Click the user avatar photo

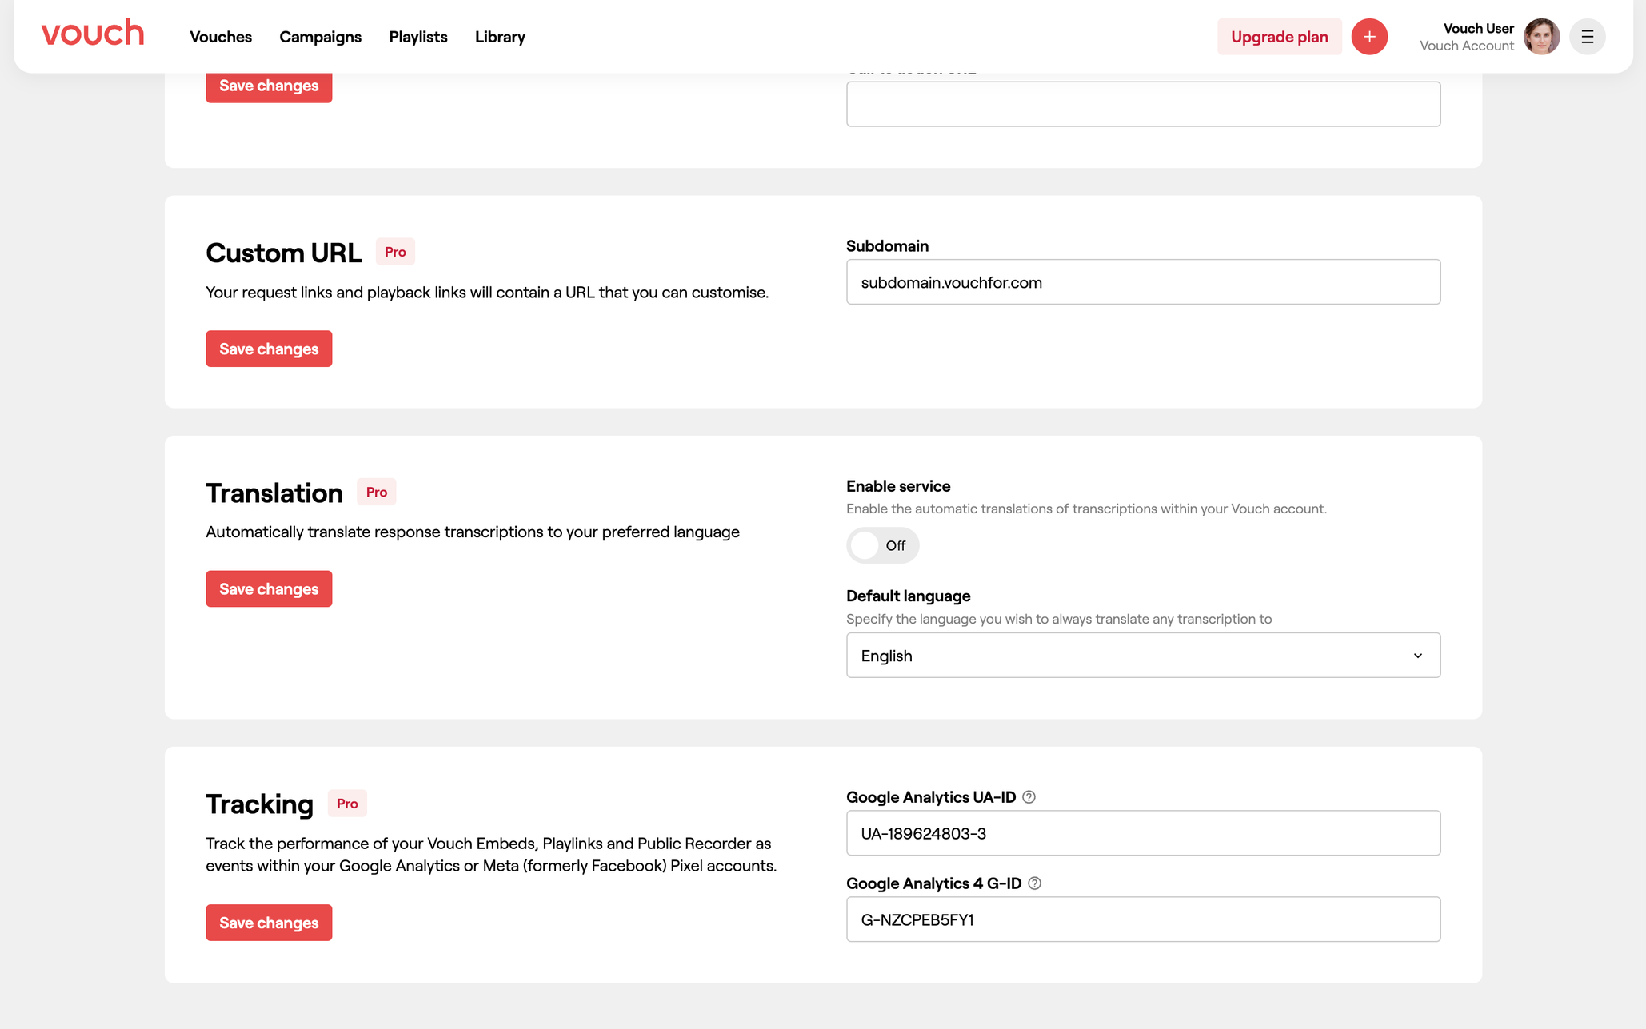[x=1540, y=37]
